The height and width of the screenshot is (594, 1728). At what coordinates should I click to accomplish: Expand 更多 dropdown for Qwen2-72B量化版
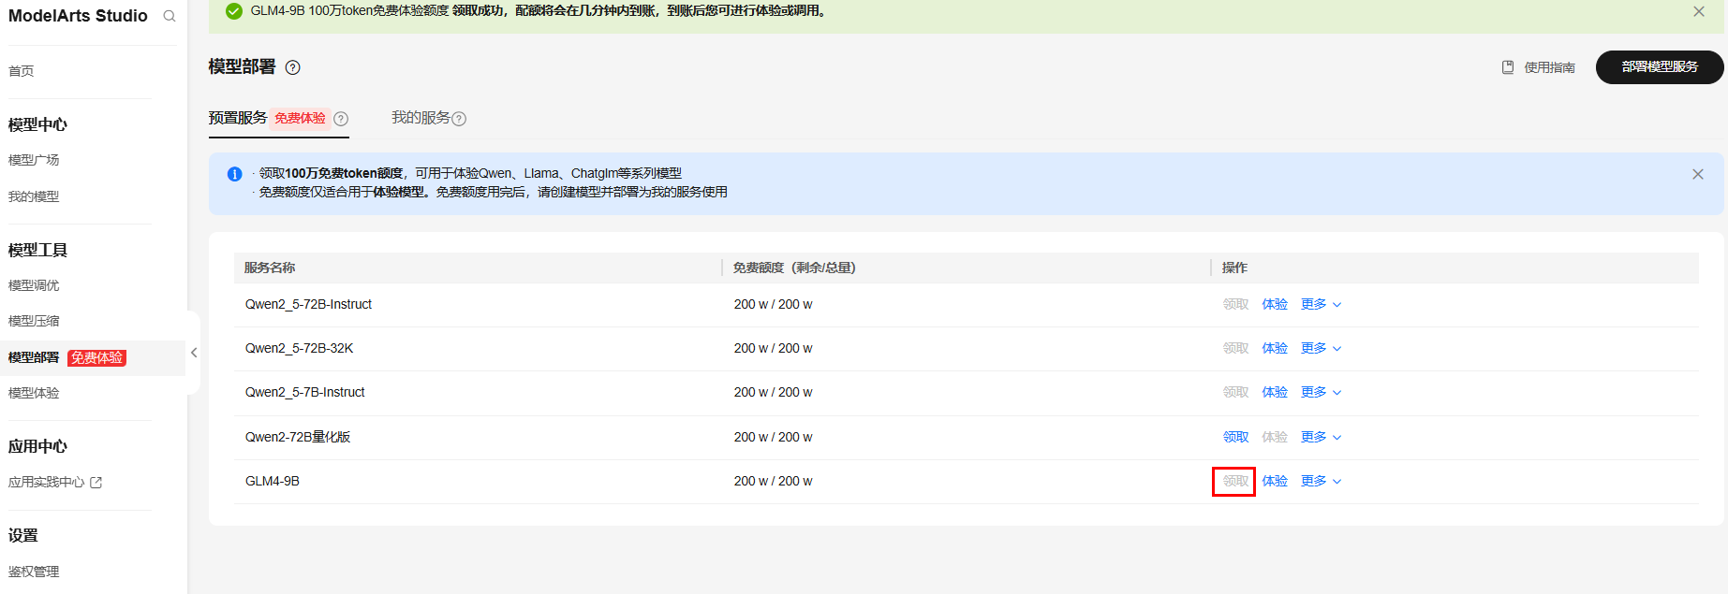pyautogui.click(x=1321, y=437)
